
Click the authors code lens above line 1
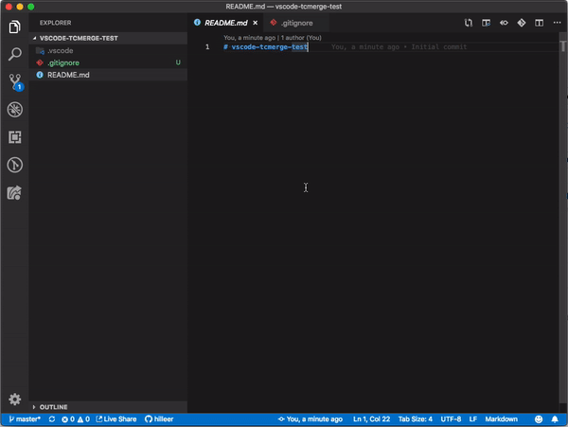point(273,38)
